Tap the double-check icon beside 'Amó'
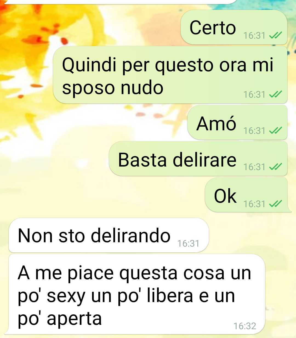This screenshot has width=296, height=338. click(275, 130)
